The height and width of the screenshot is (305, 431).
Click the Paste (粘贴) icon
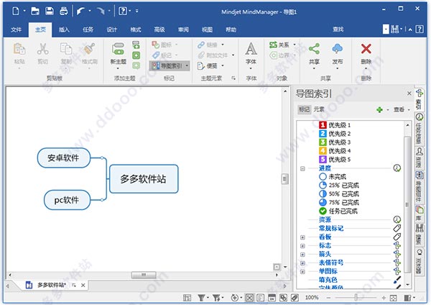(x=19, y=50)
